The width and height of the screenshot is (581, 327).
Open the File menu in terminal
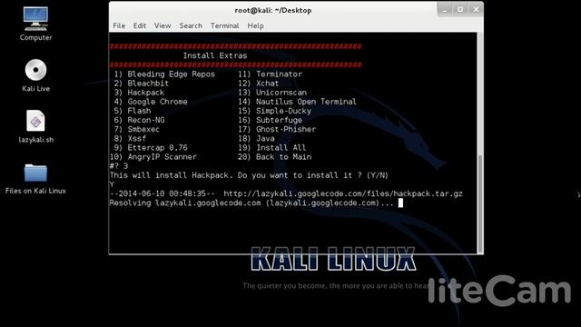119,25
